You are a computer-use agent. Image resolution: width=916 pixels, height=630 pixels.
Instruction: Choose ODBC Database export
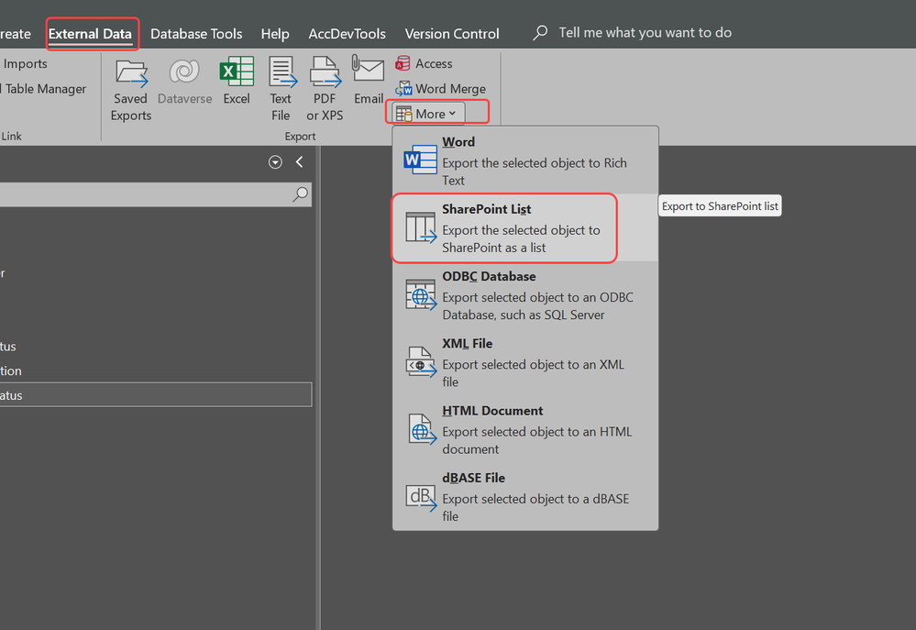(525, 295)
